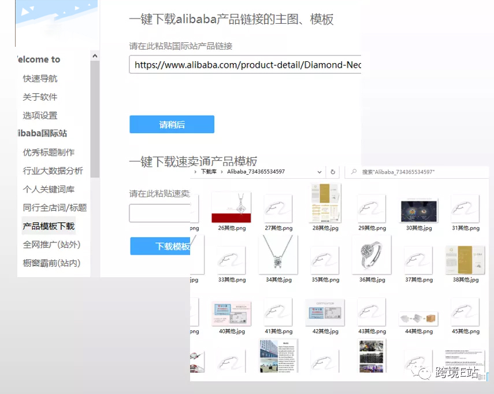Image resolution: width=494 pixels, height=394 pixels.
Task: Select 优秀标题制作 menu item
Action: coord(49,152)
